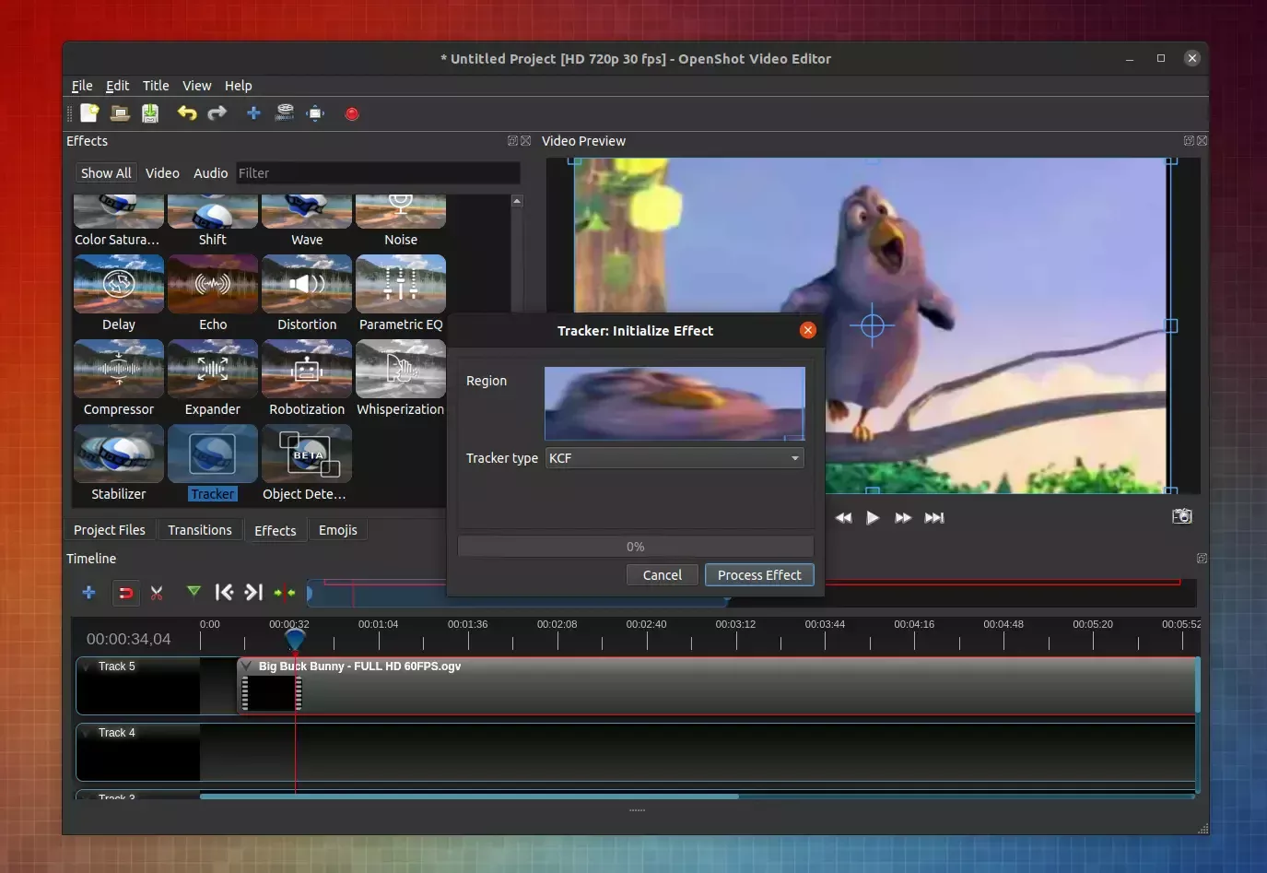Create a new project
The image size is (1267, 873).
click(x=89, y=112)
